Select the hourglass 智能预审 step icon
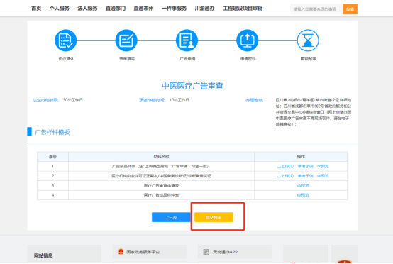 [x=308, y=40]
